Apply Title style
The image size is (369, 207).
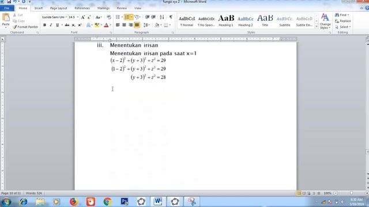tap(265, 21)
